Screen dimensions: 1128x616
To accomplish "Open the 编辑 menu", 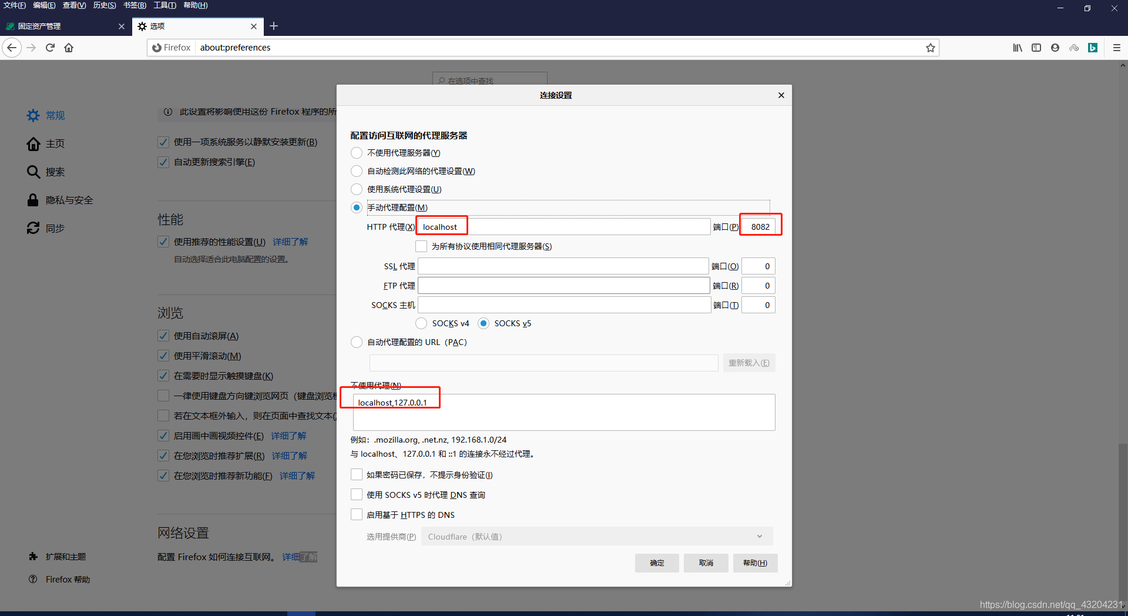I will (x=45, y=5).
